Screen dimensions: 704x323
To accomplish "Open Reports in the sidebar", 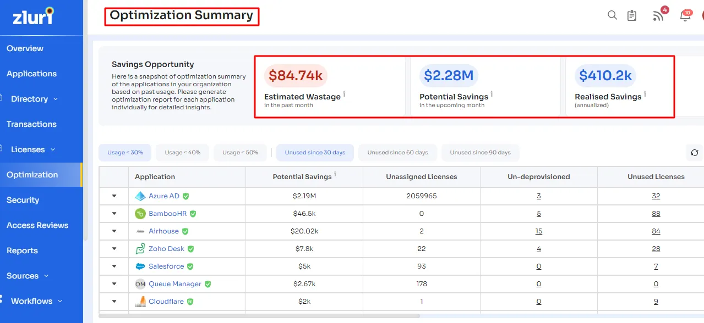I will coord(22,250).
